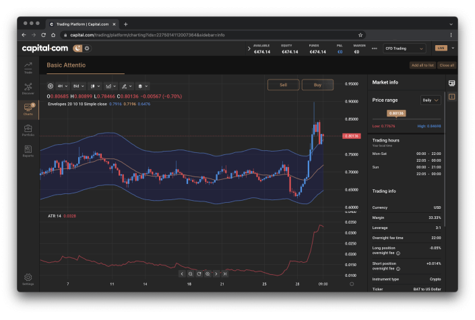This screenshot has height=320, width=475.
Task: Click the LIVE account mode badge
Action: click(441, 48)
